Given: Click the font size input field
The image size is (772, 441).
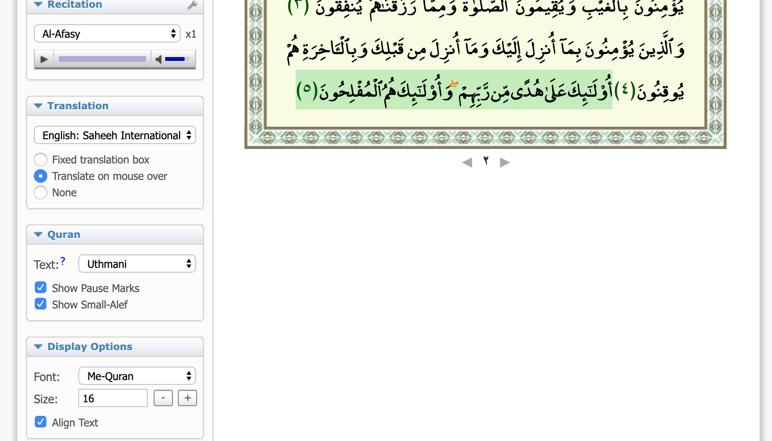Looking at the screenshot, I should (x=113, y=398).
